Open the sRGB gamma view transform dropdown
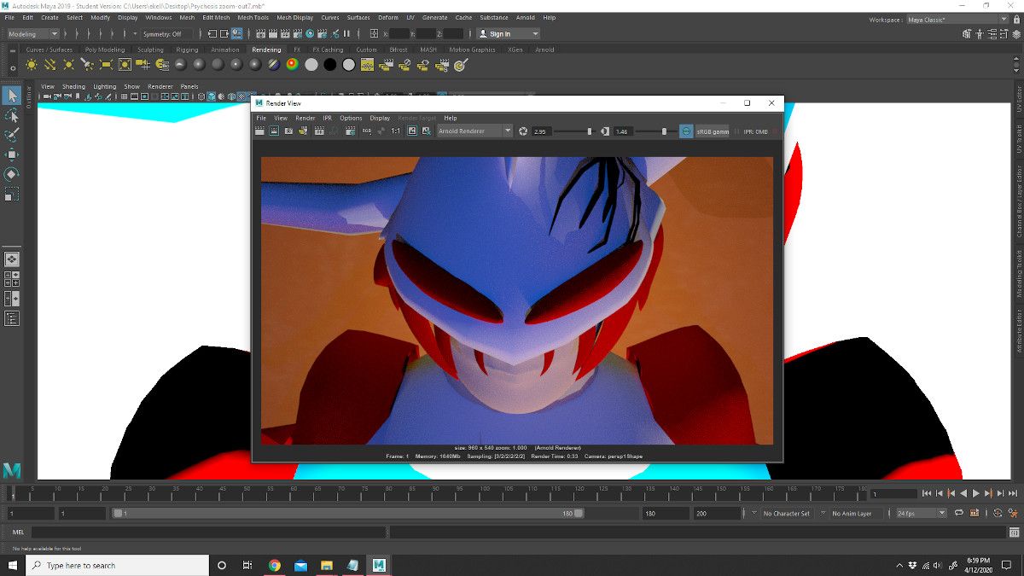This screenshot has height=576, width=1024. [x=712, y=131]
